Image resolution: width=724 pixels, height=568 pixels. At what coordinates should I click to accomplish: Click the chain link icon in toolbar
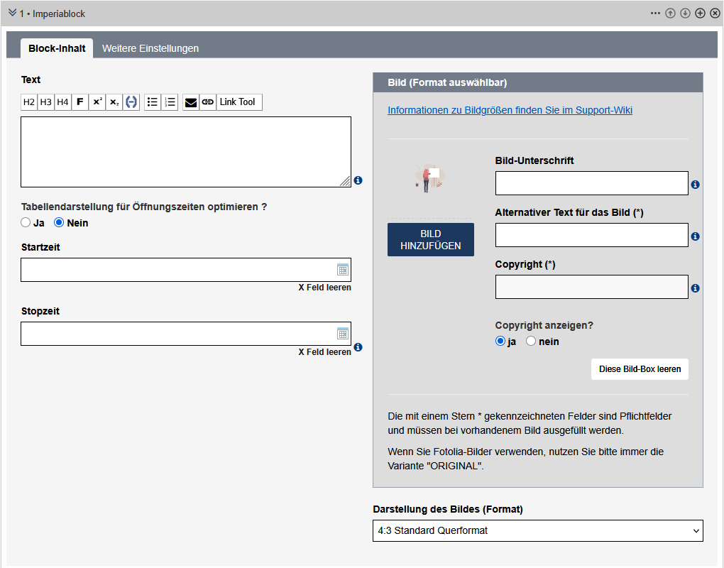coord(208,102)
